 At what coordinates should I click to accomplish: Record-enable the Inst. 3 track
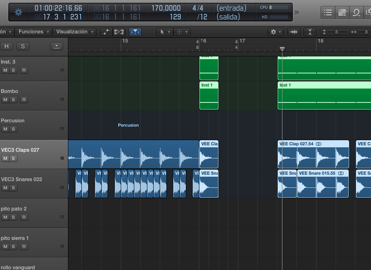coord(24,70)
